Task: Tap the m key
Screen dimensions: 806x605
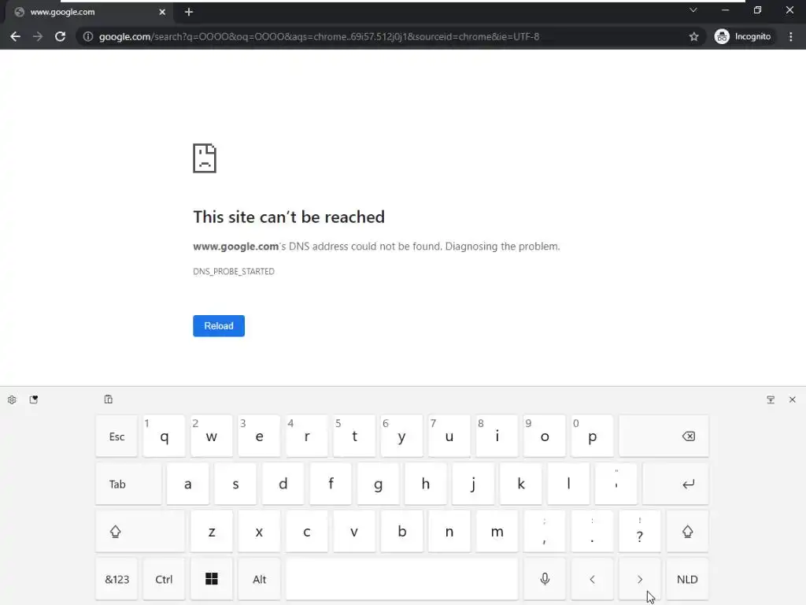Action: 497,532
